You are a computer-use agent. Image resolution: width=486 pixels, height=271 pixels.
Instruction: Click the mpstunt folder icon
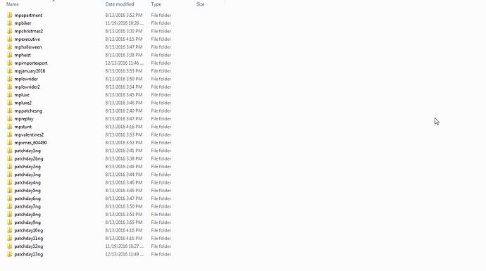[10, 127]
